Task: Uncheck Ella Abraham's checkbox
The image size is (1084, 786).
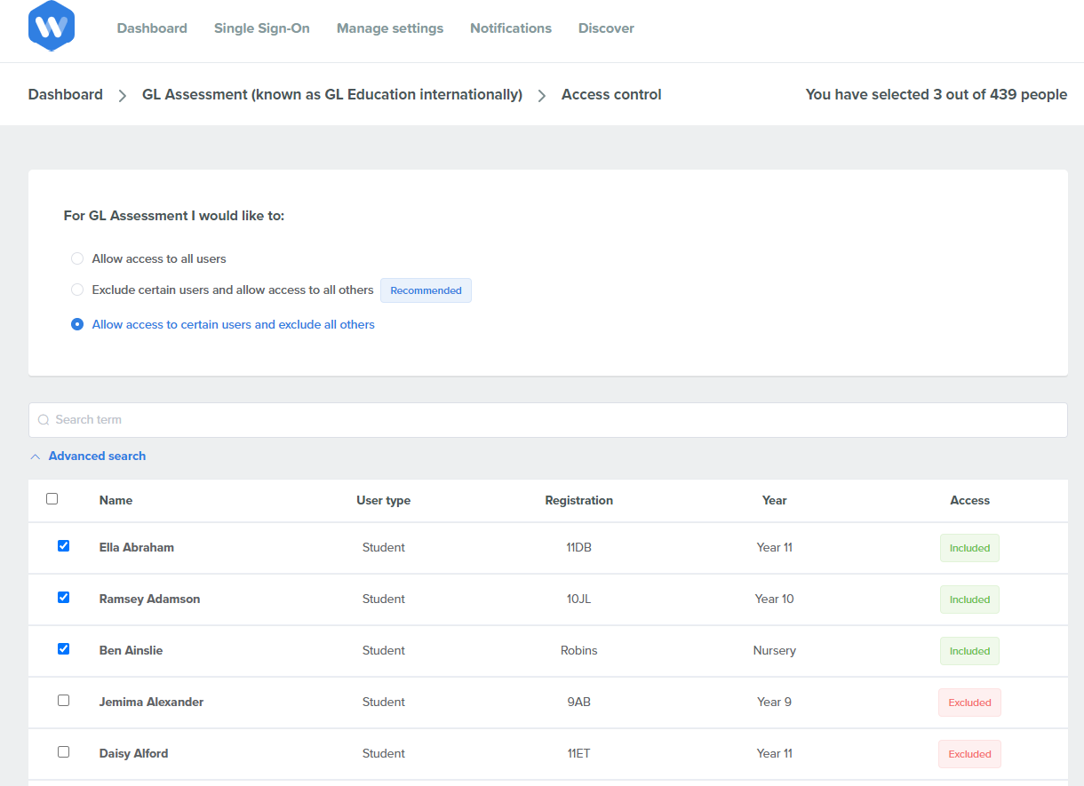Action: click(x=63, y=546)
